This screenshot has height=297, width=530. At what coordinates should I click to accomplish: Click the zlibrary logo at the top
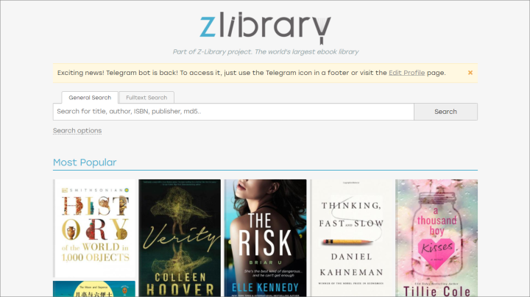[x=265, y=29]
